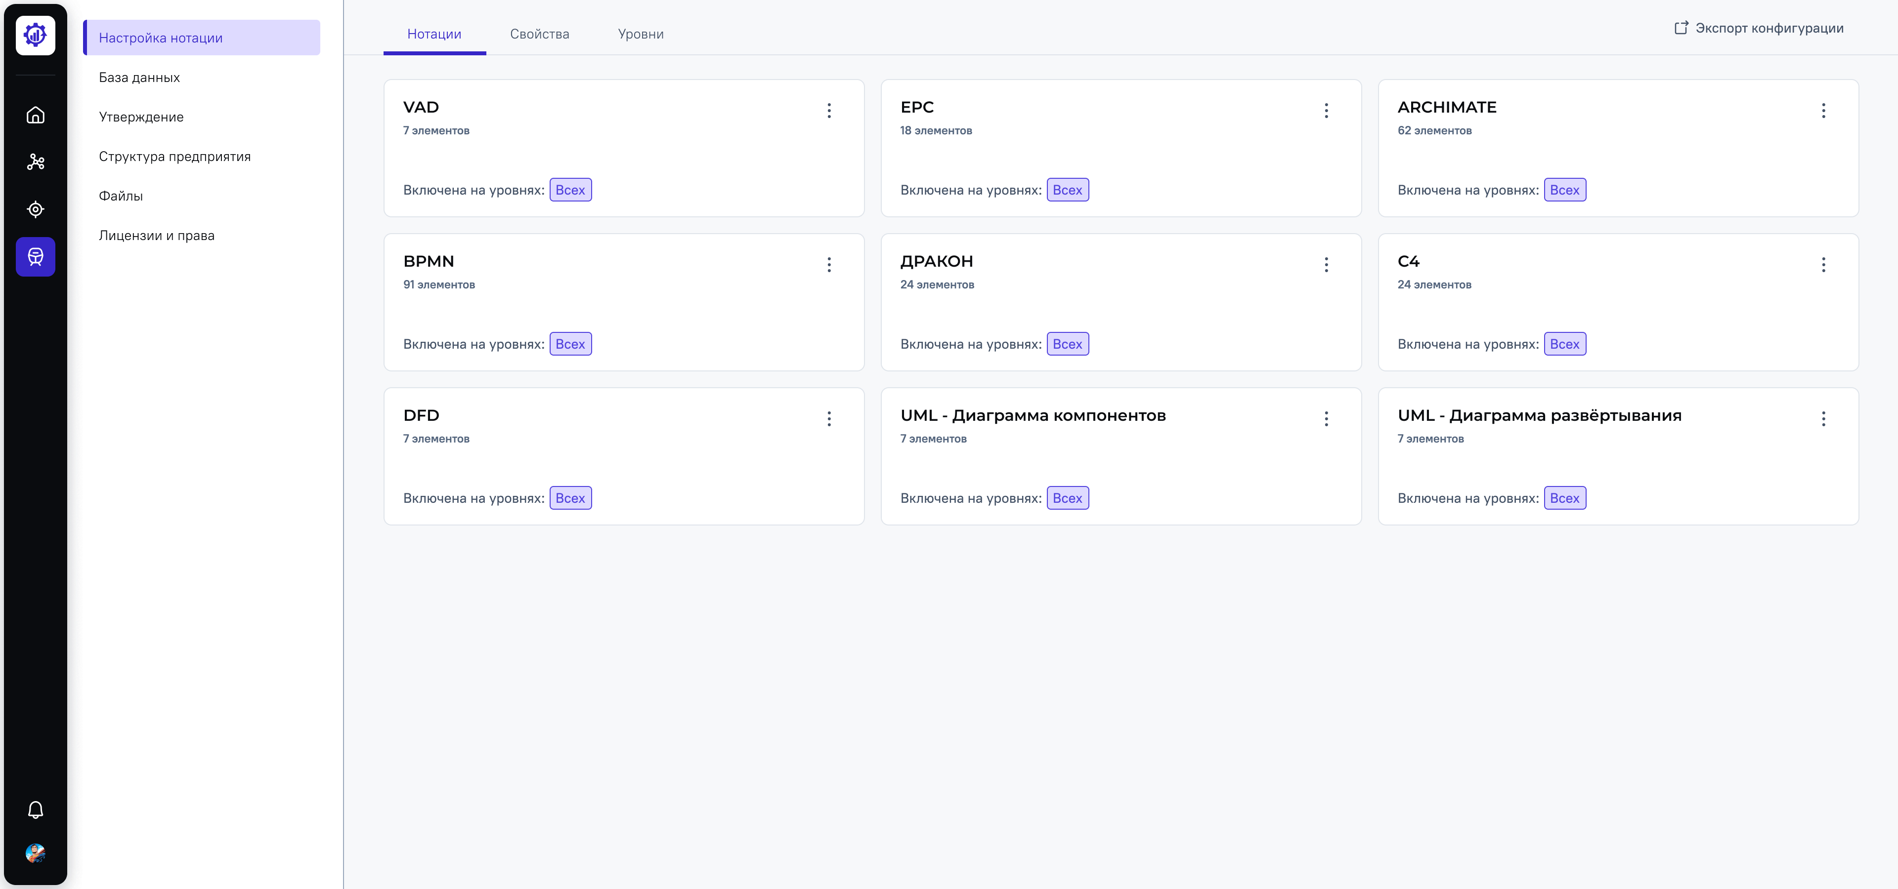Image resolution: width=1898 pixels, height=889 pixels.
Task: Open База данных settings section
Action: 139,77
